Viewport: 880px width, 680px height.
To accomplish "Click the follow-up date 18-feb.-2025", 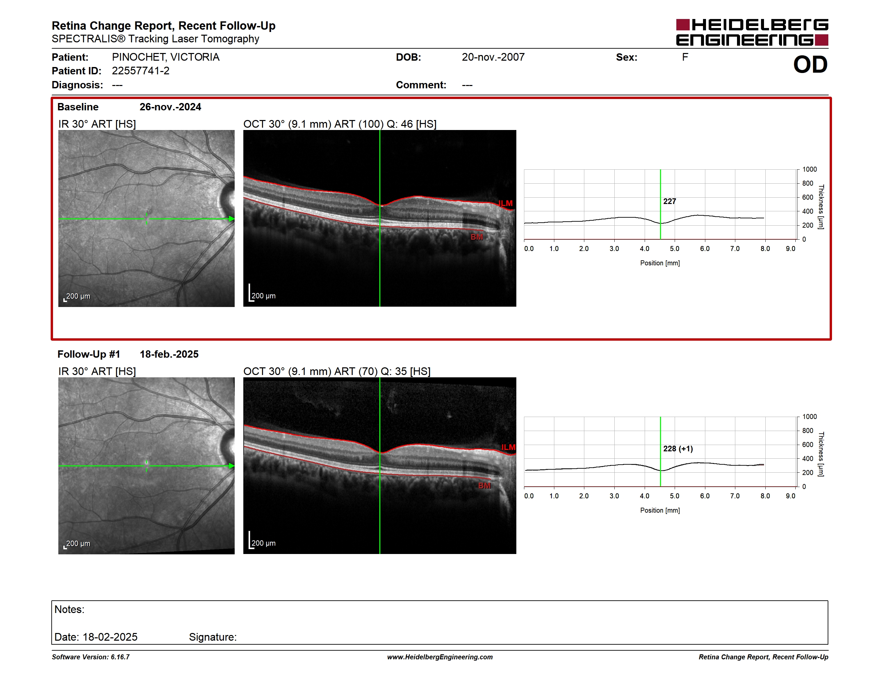I will click(x=169, y=354).
